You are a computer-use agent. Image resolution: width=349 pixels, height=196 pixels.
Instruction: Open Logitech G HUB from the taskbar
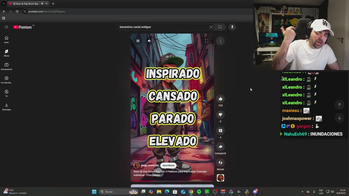point(239,192)
